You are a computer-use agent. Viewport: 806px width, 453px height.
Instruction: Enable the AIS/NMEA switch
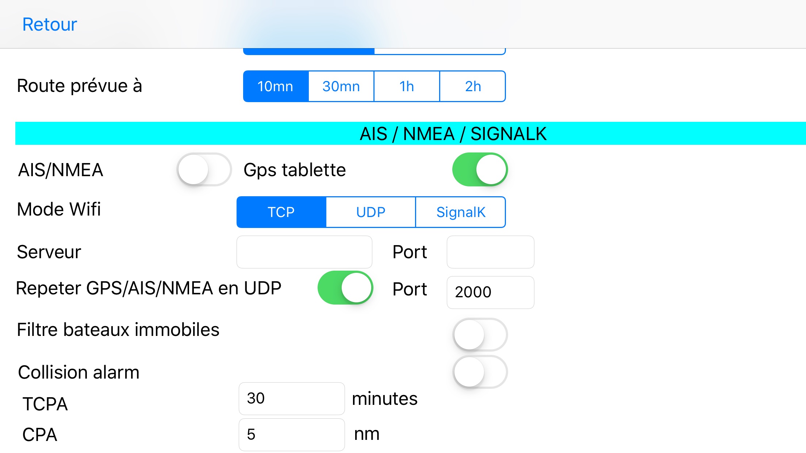[x=204, y=170]
